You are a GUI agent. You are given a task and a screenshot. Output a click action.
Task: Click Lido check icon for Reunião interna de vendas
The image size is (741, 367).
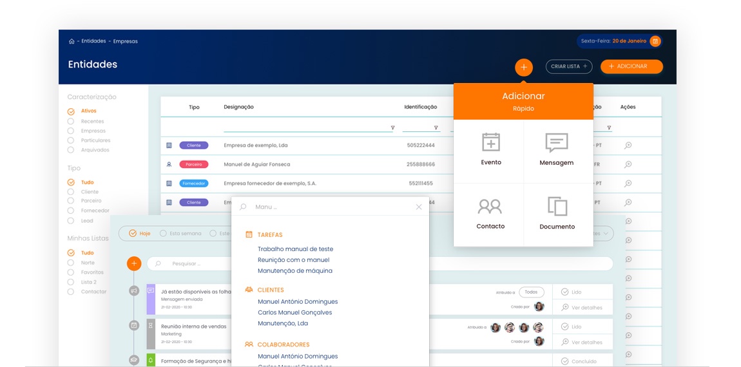pyautogui.click(x=564, y=326)
